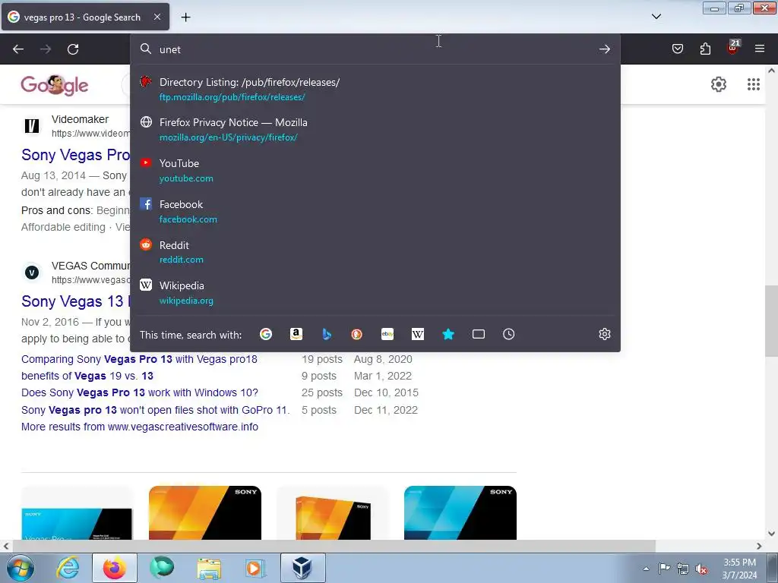Select the Directory Listing suggestion
This screenshot has height=583, width=778.
(x=375, y=90)
